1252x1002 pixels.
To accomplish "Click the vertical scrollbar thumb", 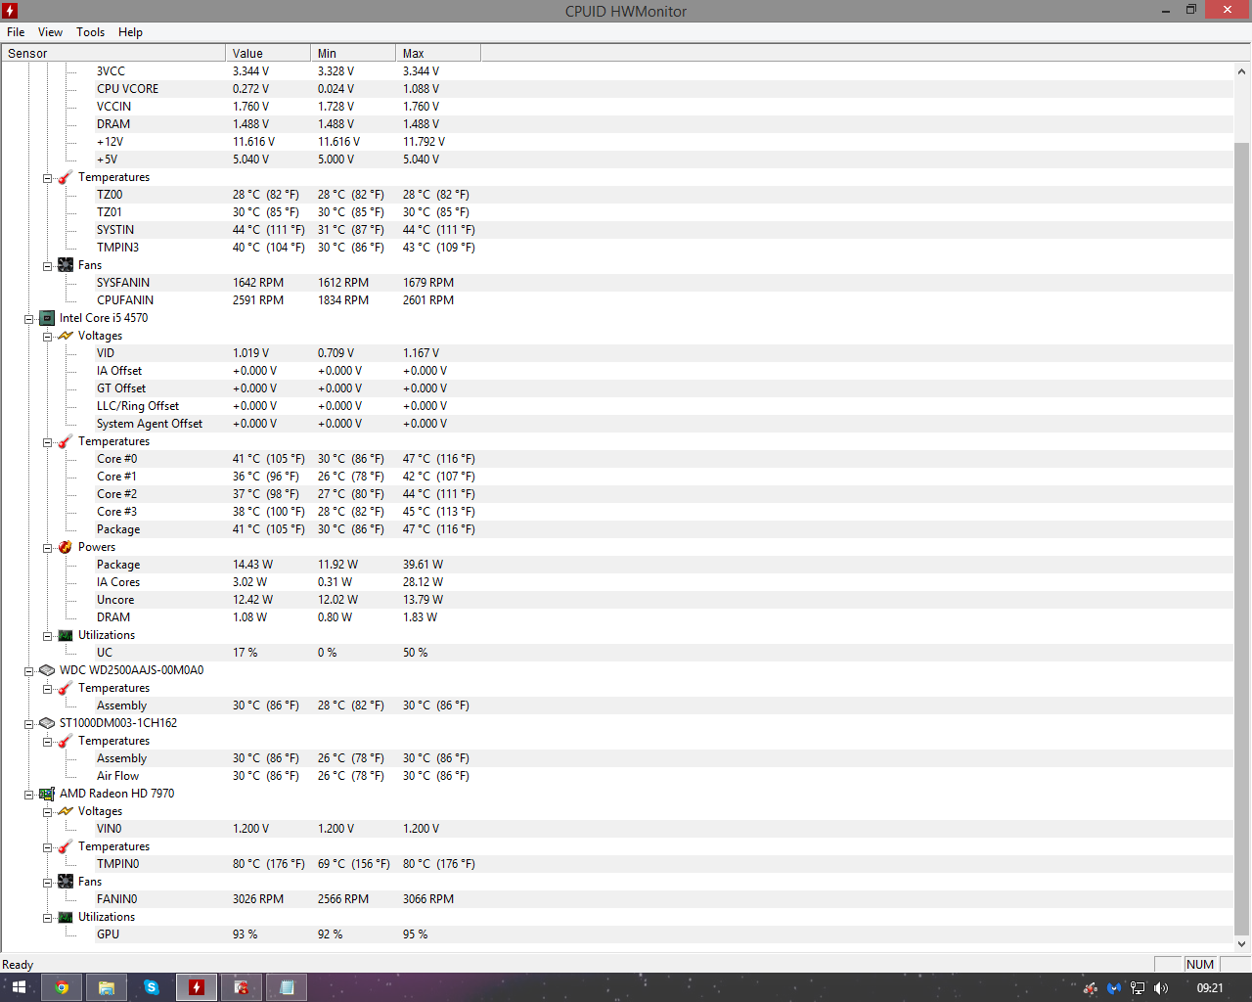I will [x=1242, y=538].
